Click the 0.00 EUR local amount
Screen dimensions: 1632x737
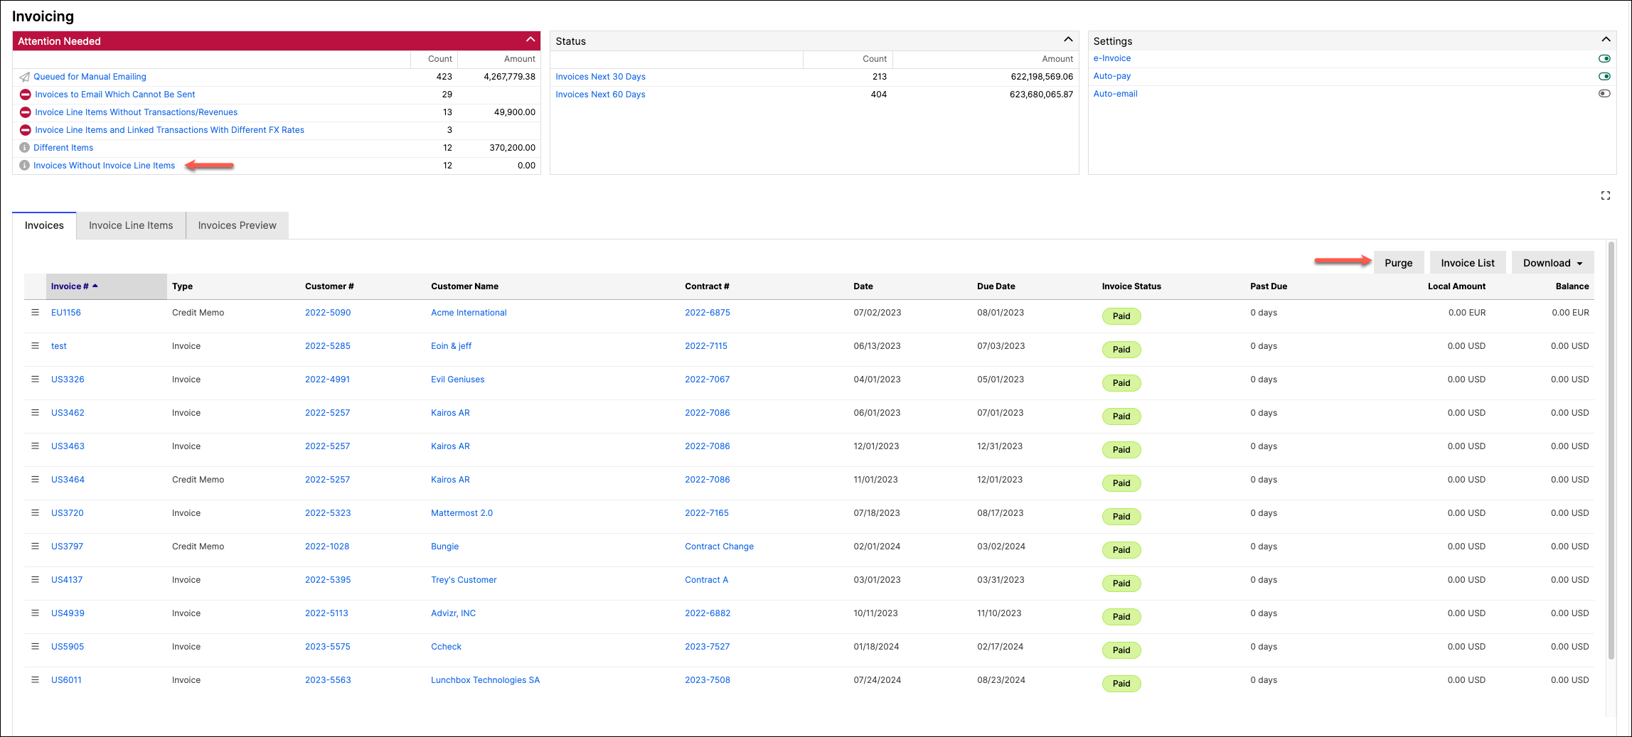pyautogui.click(x=1466, y=313)
